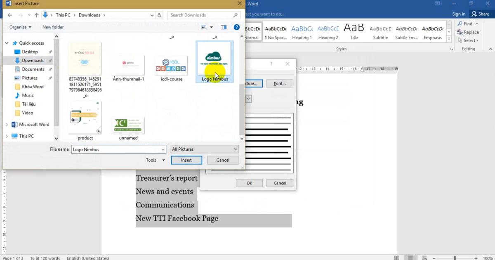
Task: Click the back arrow in Insert Picture dialog
Action: click(x=9, y=15)
